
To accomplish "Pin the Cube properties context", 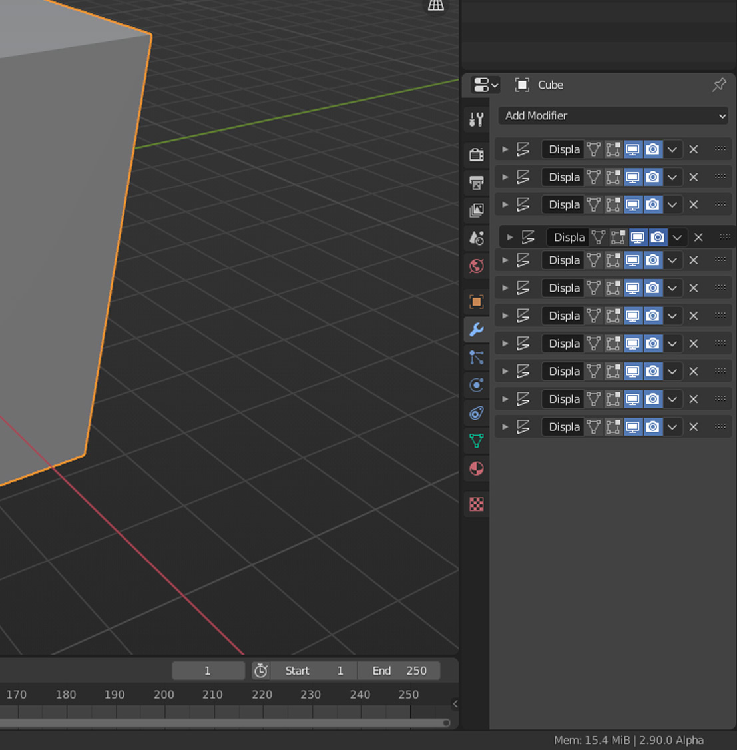I will (719, 85).
